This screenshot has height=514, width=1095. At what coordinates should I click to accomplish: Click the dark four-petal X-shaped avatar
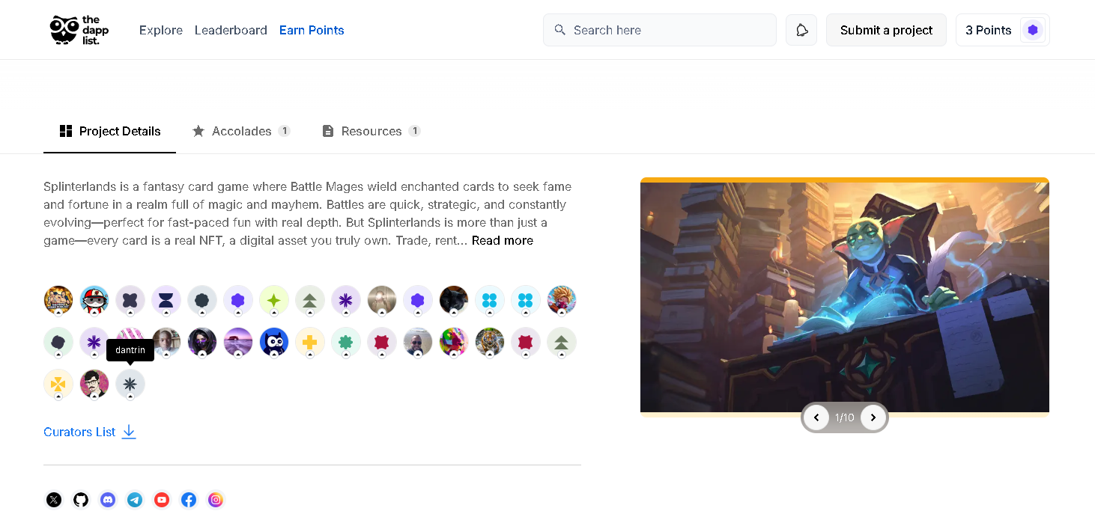point(130,300)
